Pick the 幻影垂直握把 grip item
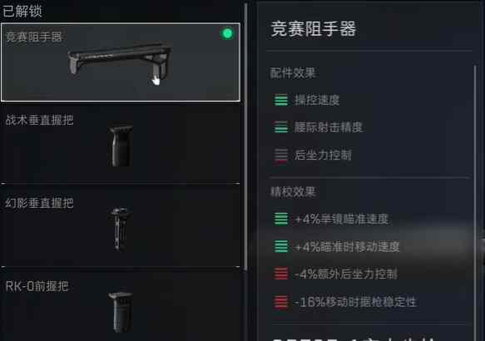485x341 pixels. coord(121,226)
